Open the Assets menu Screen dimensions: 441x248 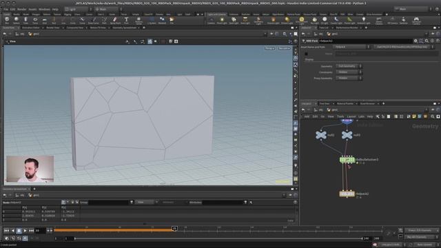tap(32, 9)
